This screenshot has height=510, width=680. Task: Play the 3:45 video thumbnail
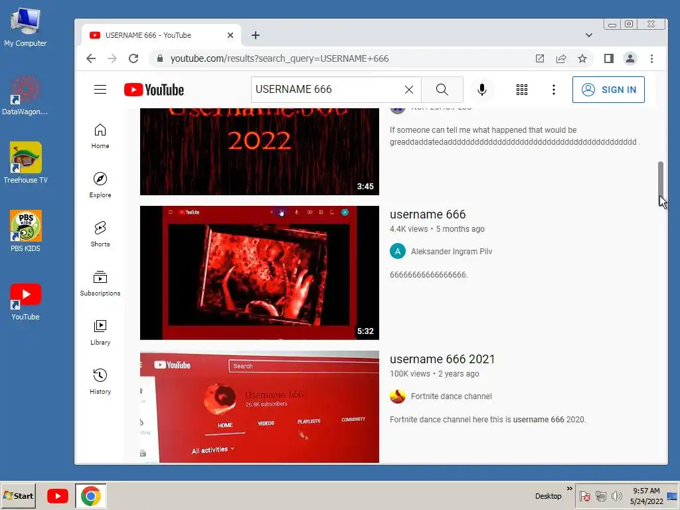coord(260,151)
